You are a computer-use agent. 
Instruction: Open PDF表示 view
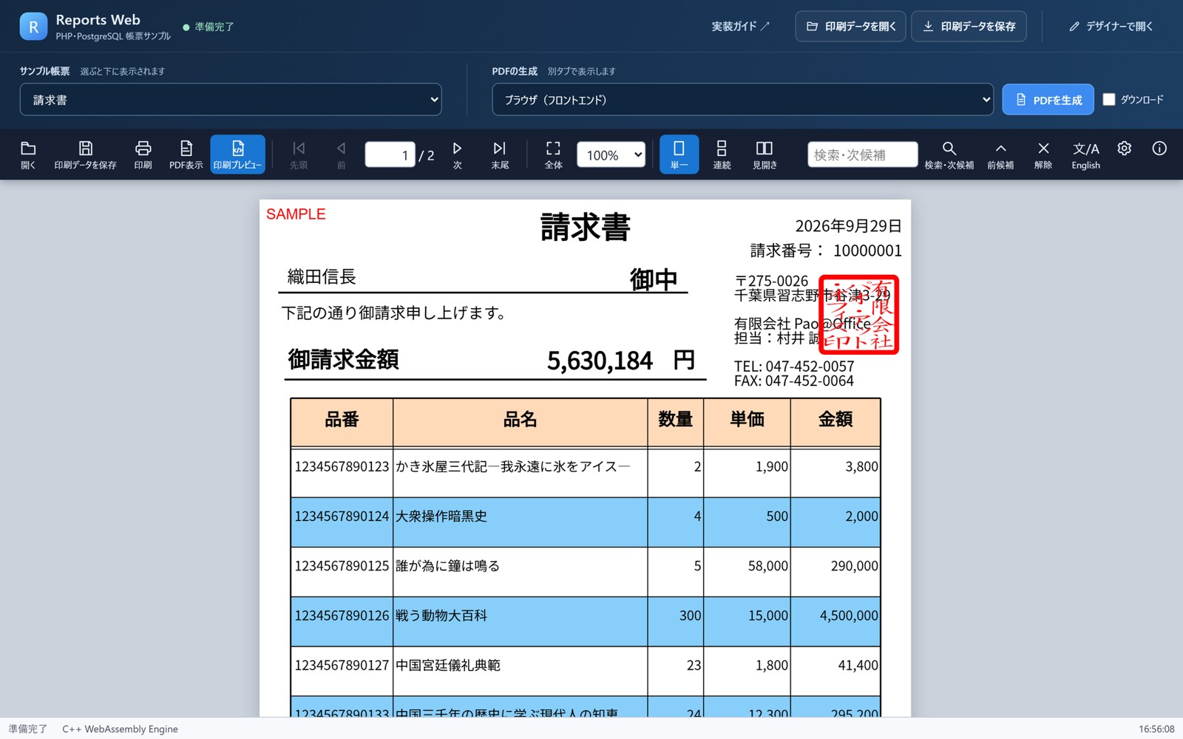click(x=186, y=154)
